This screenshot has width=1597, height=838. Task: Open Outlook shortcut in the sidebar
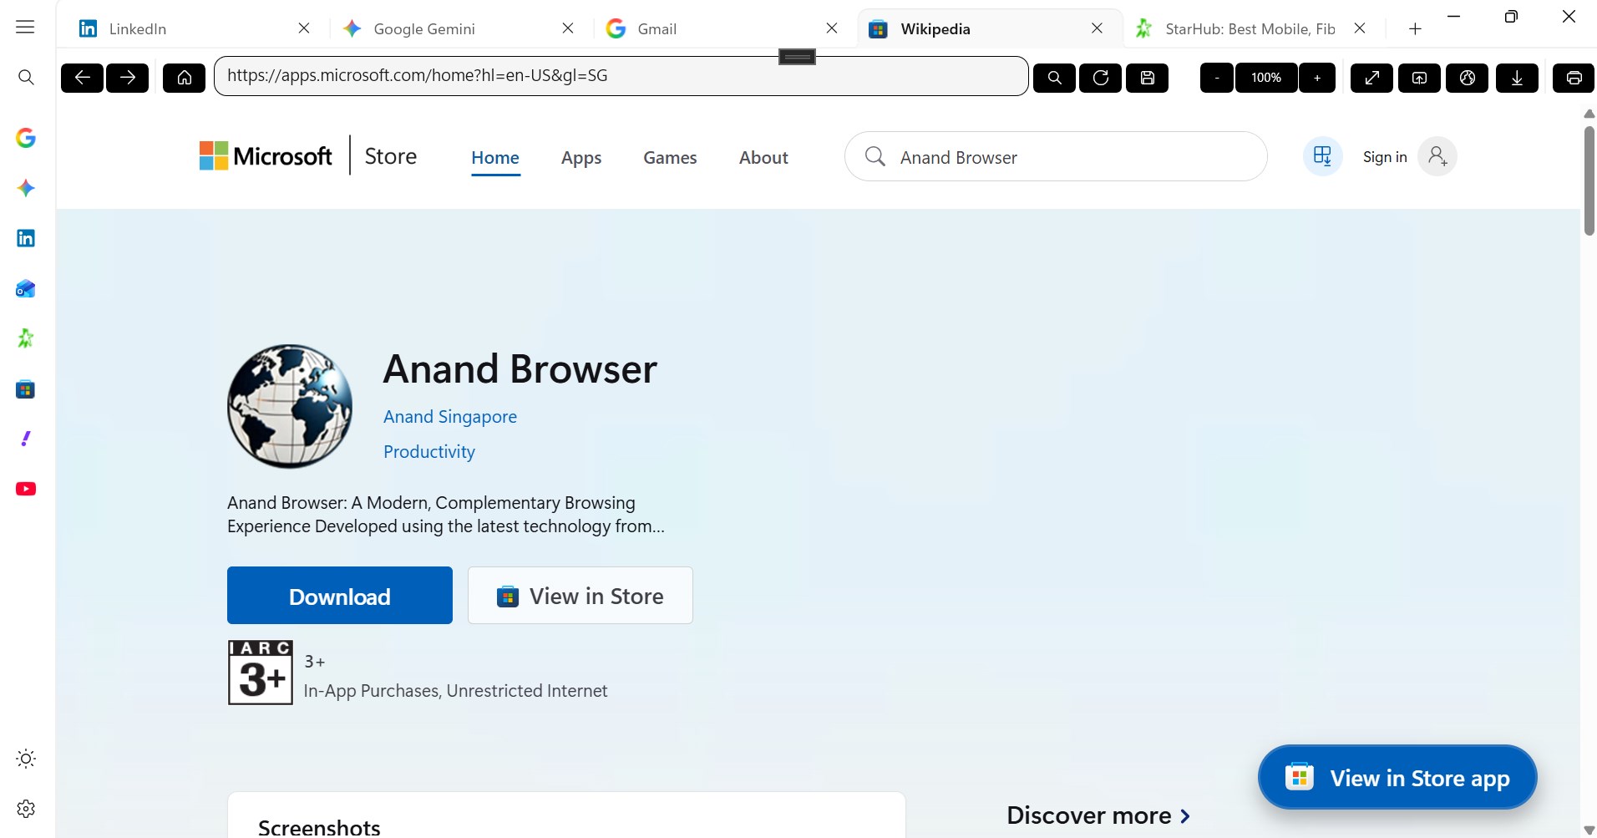[x=26, y=288]
